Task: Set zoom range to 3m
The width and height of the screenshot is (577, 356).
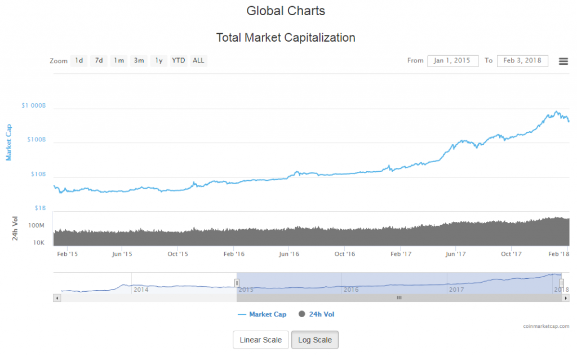Action: pyautogui.click(x=139, y=60)
